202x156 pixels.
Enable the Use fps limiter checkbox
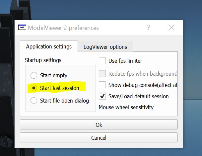pos(102,61)
